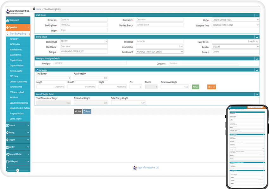Collapse the Billing Details panel
Screen dimensions: 269x189
[257, 37]
